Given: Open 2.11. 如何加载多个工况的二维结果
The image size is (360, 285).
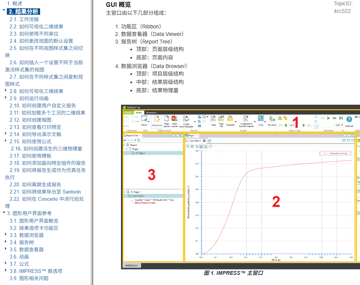Looking at the screenshot, I should (x=48, y=113).
